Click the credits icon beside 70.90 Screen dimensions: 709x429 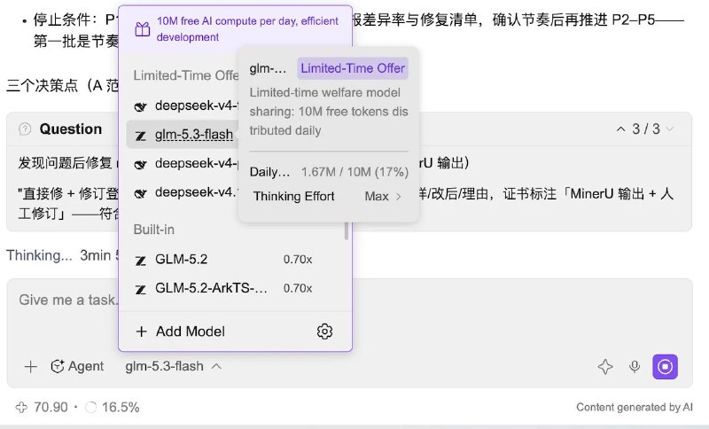point(21,408)
